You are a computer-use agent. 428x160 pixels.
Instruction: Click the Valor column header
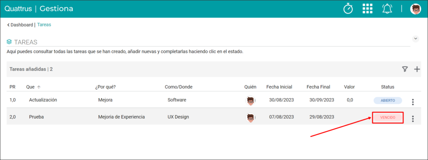point(349,87)
